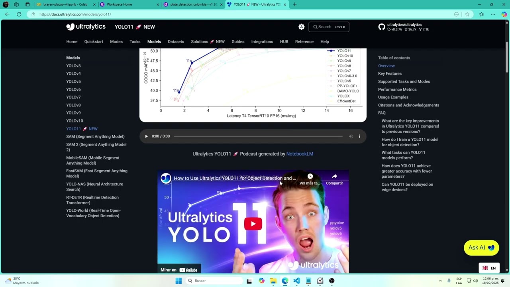Screen dimensions: 510x287
Task: Open SAM (Segment Anything Model) page
Action: 95,136
